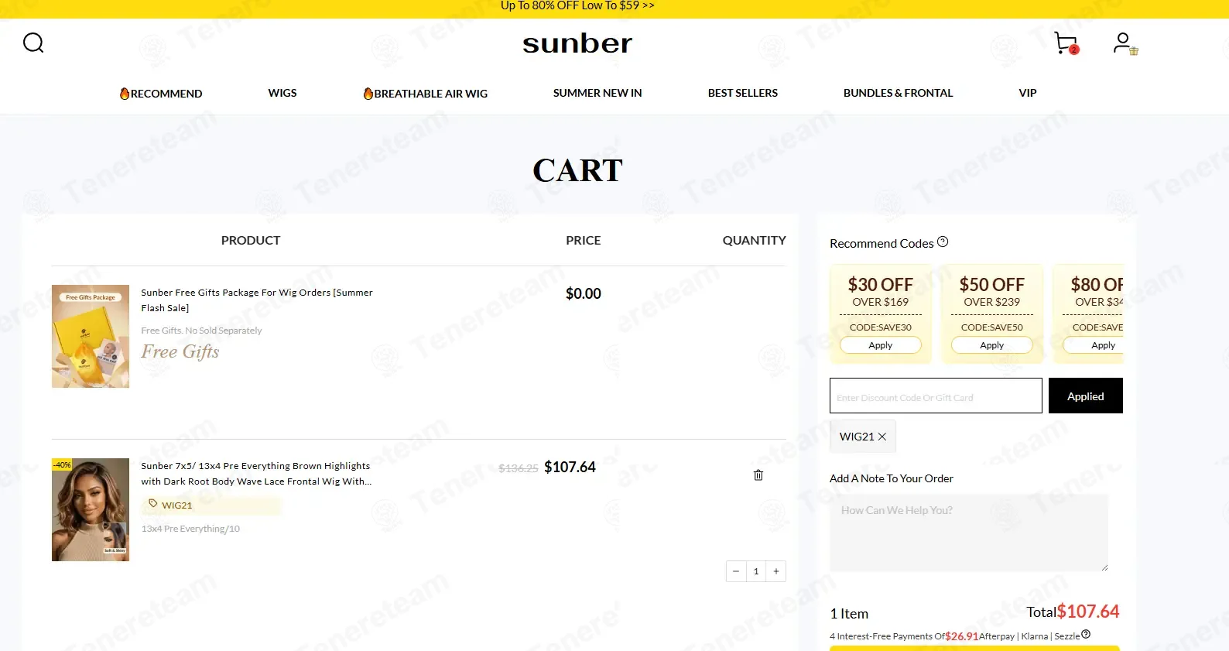Go to the VIP page
Image resolution: width=1229 pixels, height=651 pixels.
[x=1028, y=93]
